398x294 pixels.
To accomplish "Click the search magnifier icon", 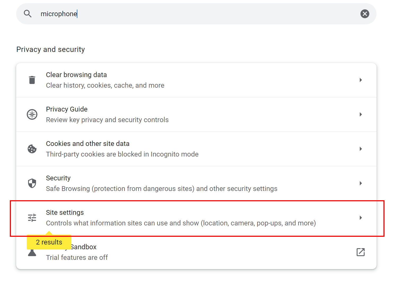I will pyautogui.click(x=28, y=14).
